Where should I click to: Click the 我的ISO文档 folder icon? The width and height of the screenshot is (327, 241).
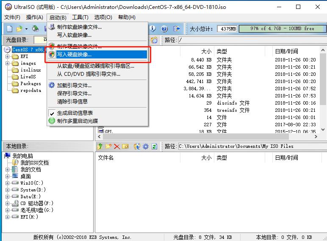pos(15,162)
